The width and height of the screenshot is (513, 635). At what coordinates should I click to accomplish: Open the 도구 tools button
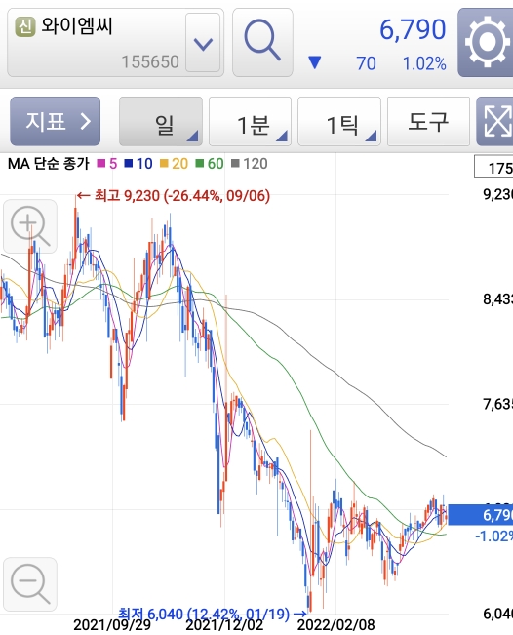pos(428,121)
